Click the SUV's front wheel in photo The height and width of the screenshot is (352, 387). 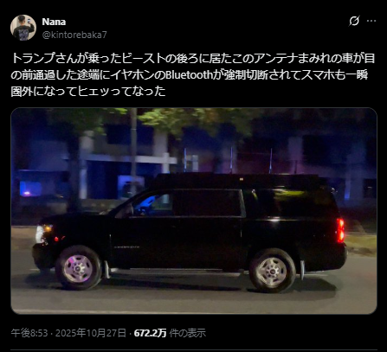[78, 268]
